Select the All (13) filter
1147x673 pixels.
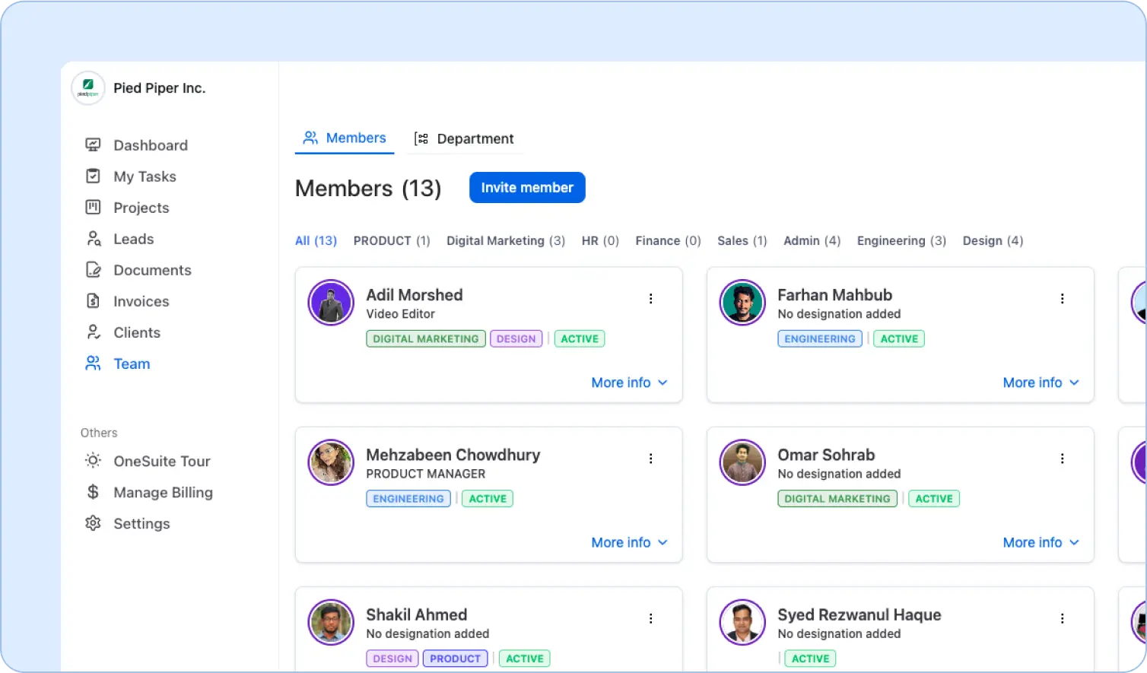[x=316, y=240]
